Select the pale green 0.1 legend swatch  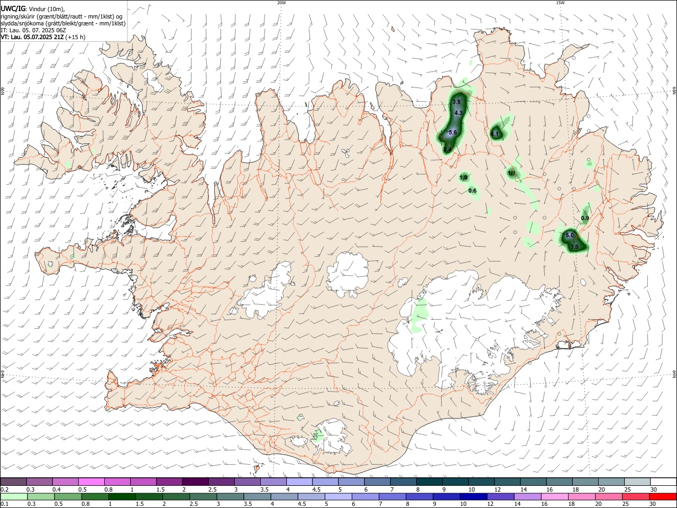(13, 496)
